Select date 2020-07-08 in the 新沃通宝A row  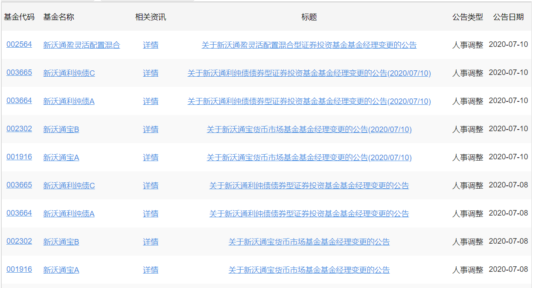[508, 269]
